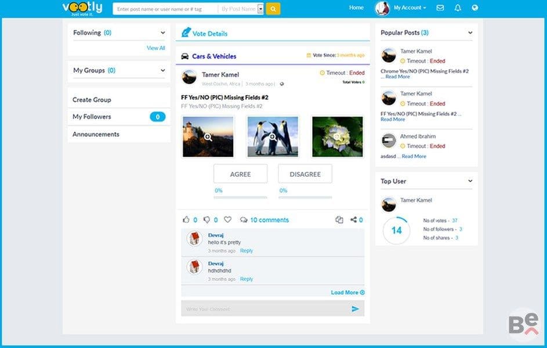The width and height of the screenshot is (547, 348).
Task: Click the My Account avatar picture
Action: pos(382,8)
